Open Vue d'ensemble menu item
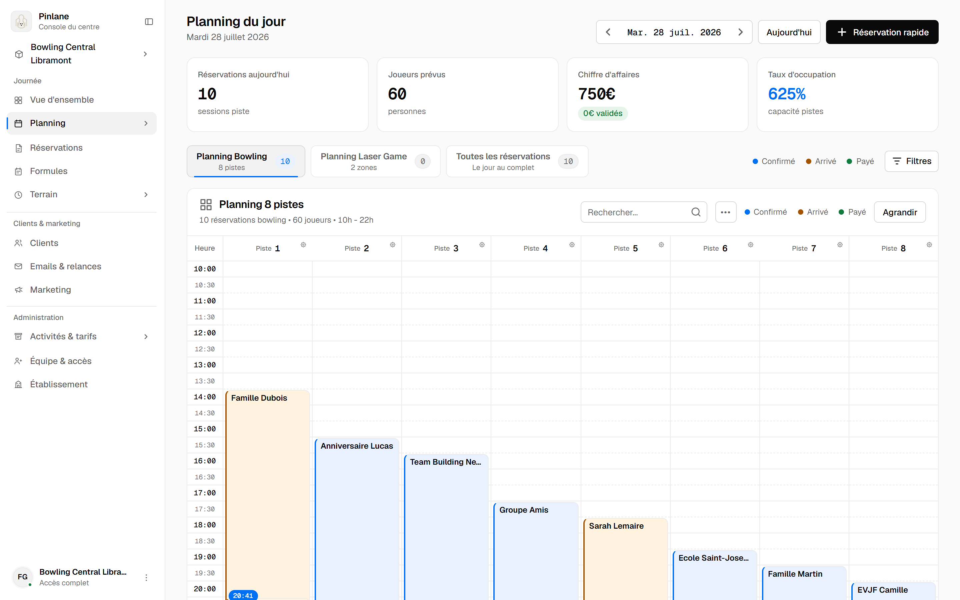 [82, 100]
